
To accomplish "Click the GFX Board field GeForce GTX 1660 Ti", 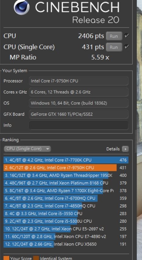I will pos(79,114).
